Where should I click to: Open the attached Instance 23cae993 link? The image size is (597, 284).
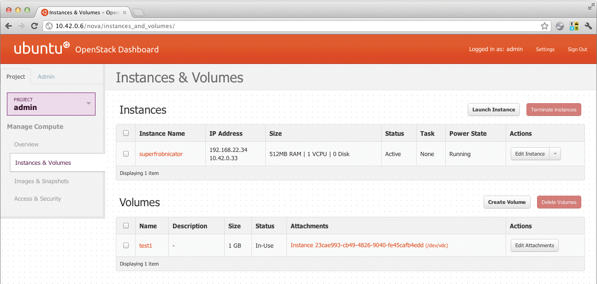369,246
